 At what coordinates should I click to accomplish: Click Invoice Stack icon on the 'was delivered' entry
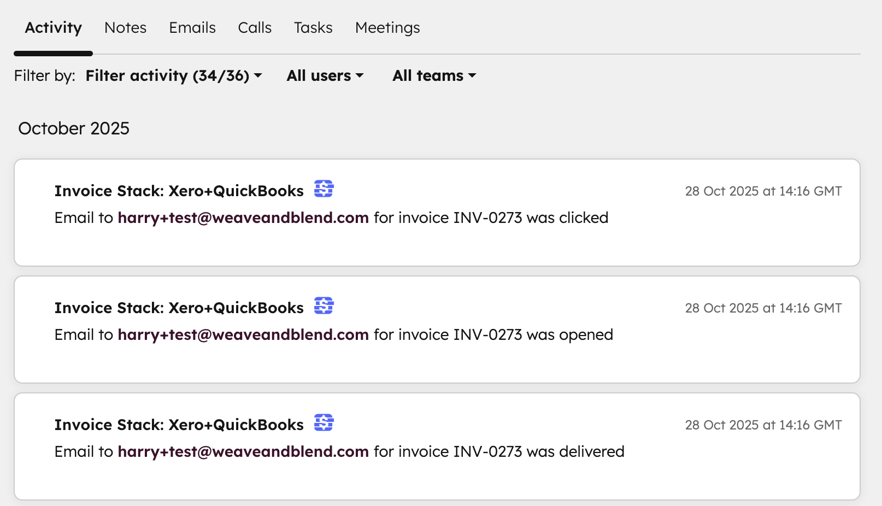[x=324, y=423]
